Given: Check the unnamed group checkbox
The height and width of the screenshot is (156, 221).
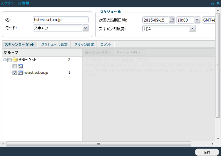Looking at the screenshot, I should pos(15,66).
